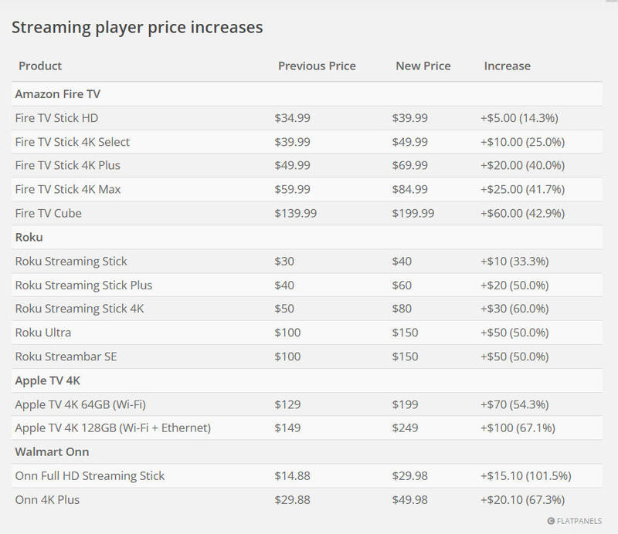
Task: Select Roku Streaming Stick 4K product name
Action: (80, 309)
